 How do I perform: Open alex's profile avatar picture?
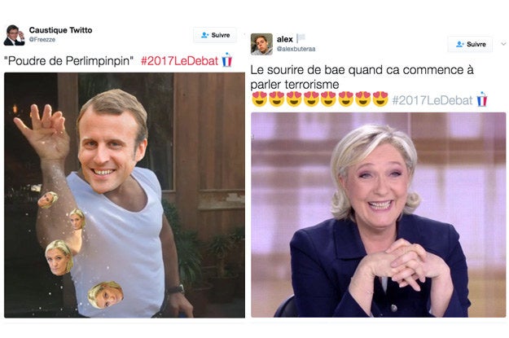tap(261, 44)
